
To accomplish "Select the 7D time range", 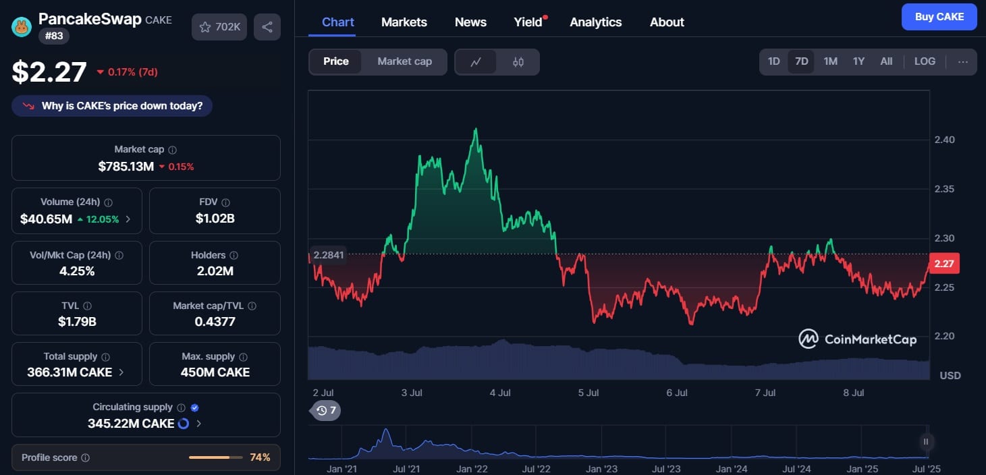I will point(801,61).
